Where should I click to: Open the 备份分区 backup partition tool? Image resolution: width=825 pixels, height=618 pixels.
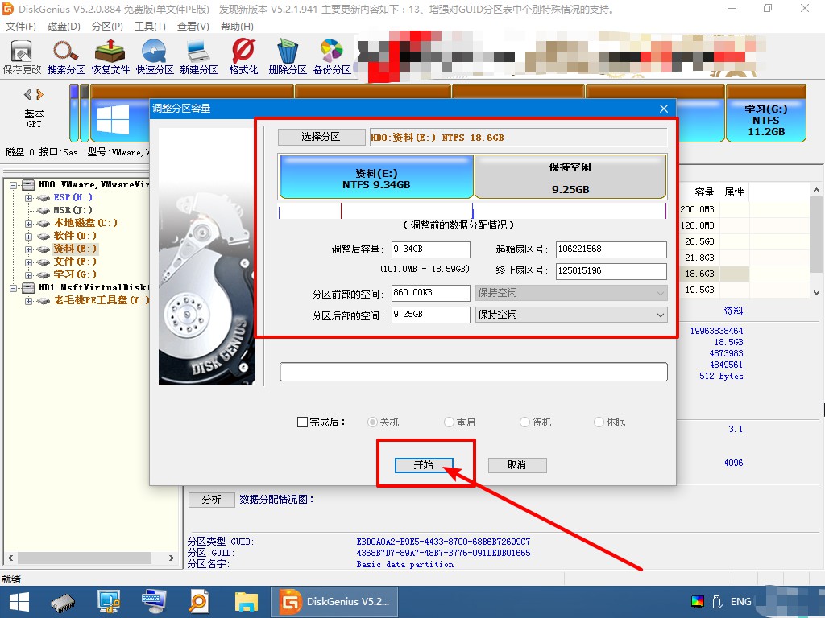[332, 57]
